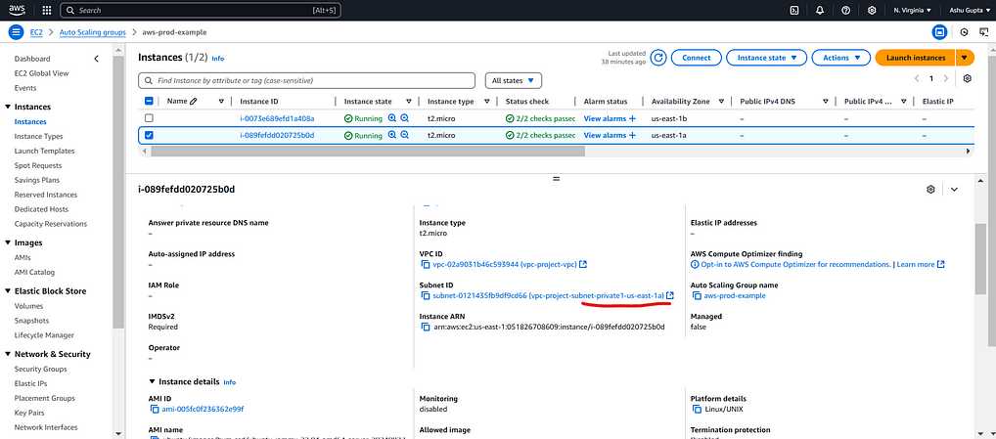View alarms for us-east-1b instance
The image size is (996, 439).
tap(610, 118)
